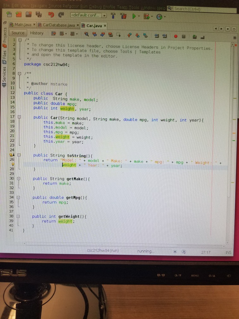The height and width of the screenshot is (319, 239).
Task: Open the Window menu
Action: tap(148, 8)
